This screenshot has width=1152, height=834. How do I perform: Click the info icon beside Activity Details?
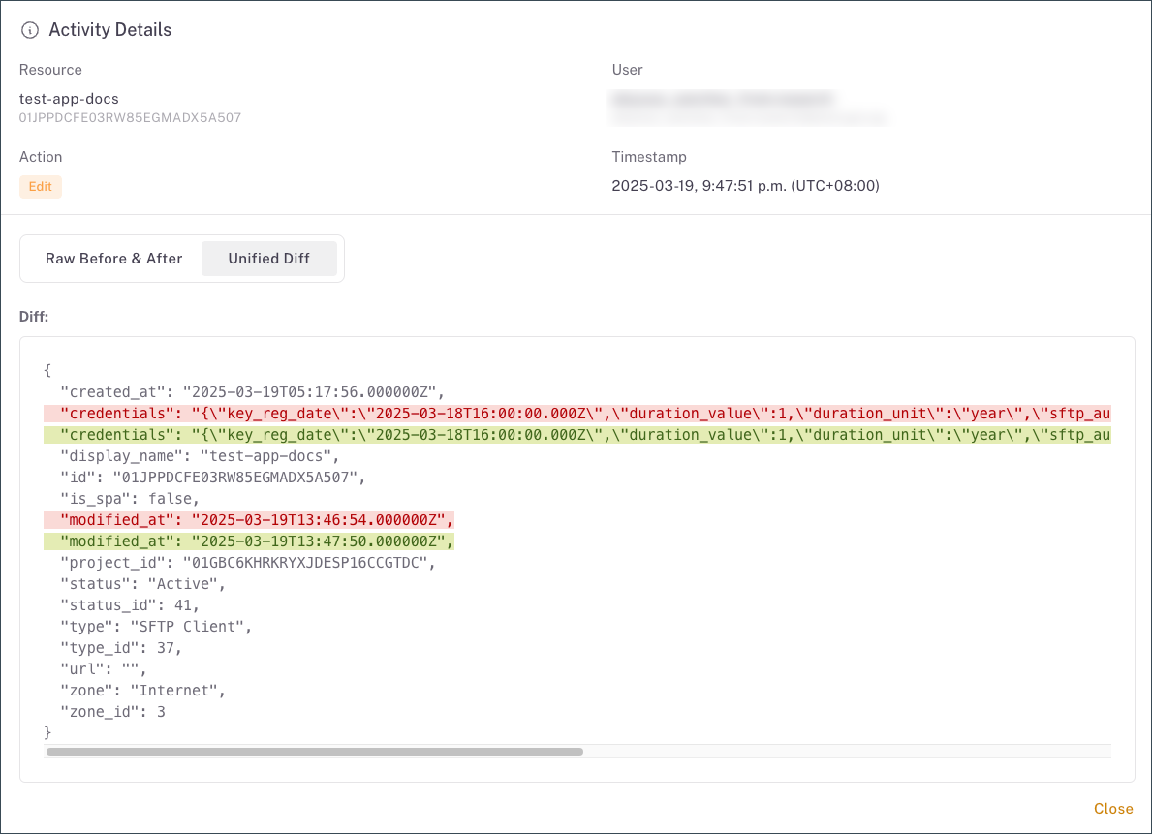pyautogui.click(x=30, y=30)
